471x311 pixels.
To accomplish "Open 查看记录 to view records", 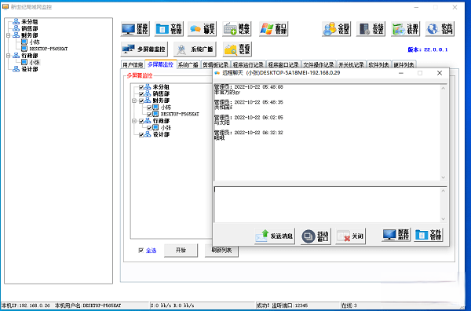I will [x=237, y=49].
